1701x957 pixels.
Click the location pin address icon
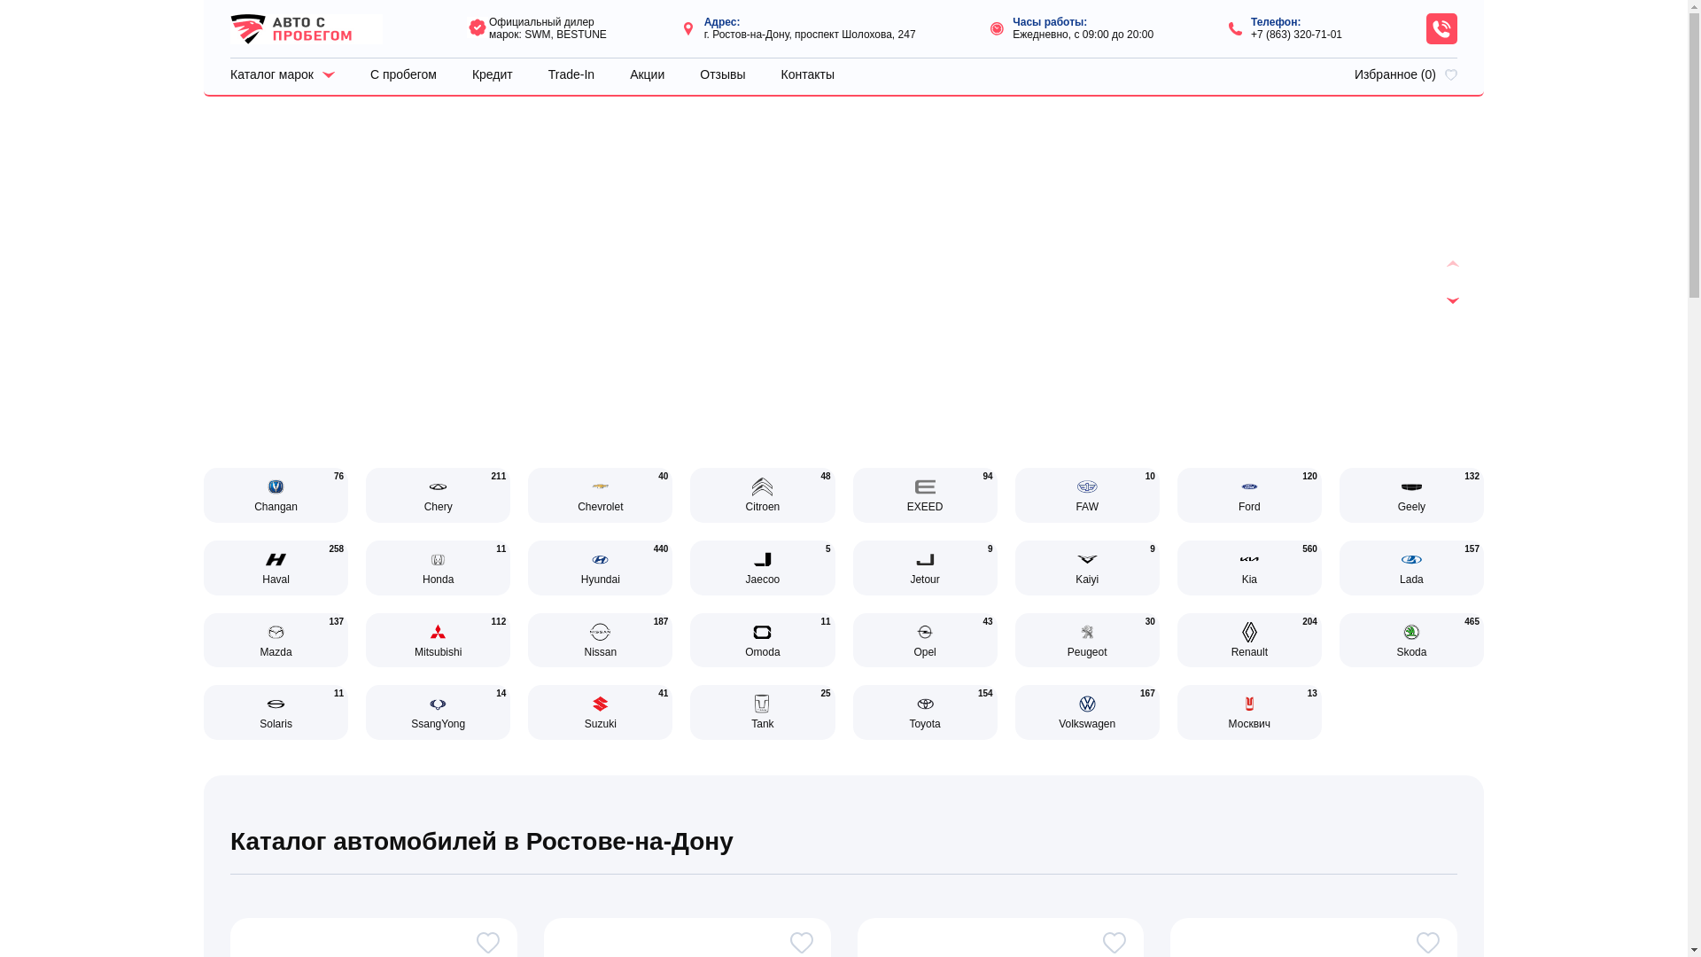688,28
